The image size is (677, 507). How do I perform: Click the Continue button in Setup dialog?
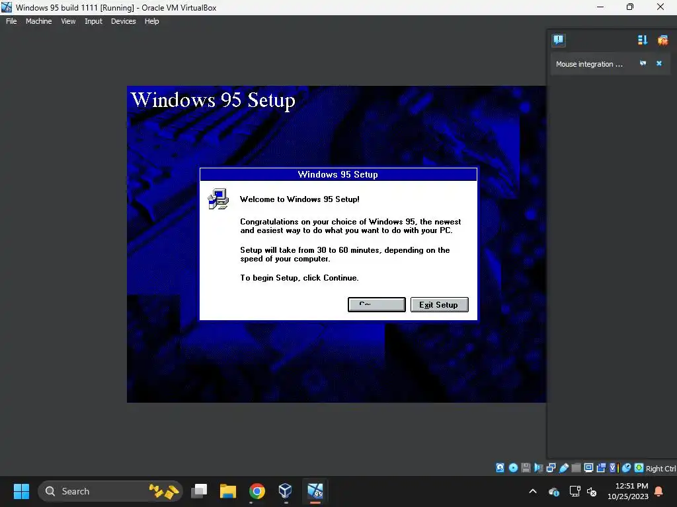coord(376,304)
